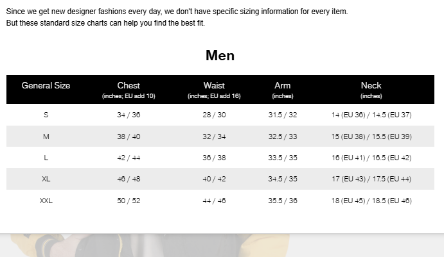Viewport: 444px width, 257px height.
Task: Click the Waist column header
Action: pos(214,86)
